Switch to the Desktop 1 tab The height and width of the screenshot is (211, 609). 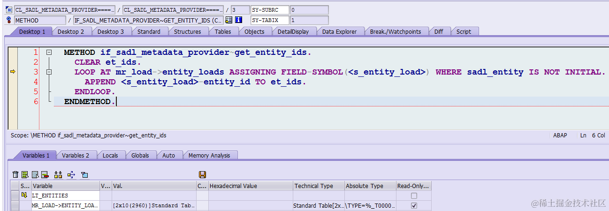tap(32, 31)
